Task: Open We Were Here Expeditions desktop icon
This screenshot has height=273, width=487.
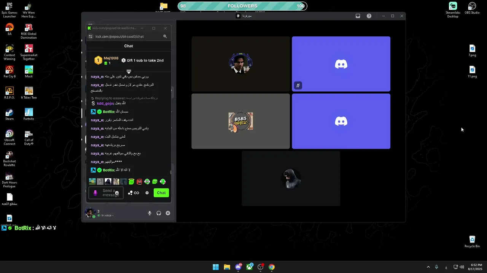Action: click(29, 10)
